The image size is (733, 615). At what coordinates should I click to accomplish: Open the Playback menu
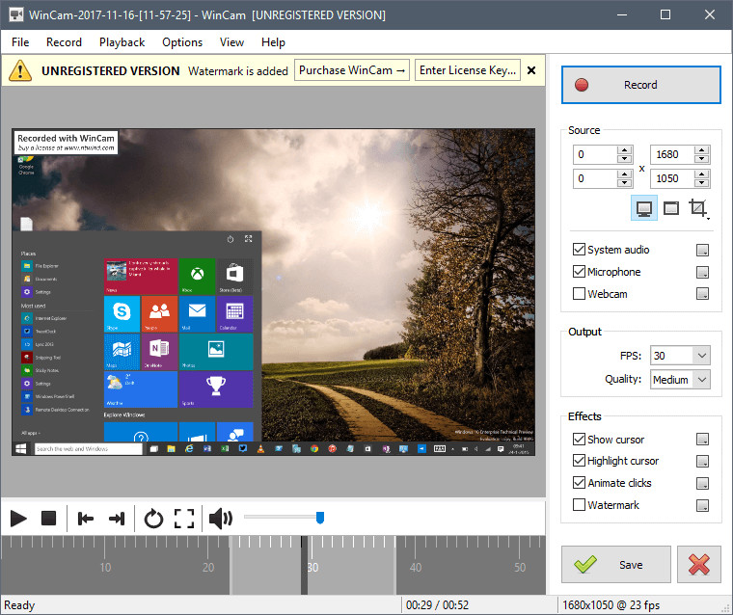click(122, 42)
